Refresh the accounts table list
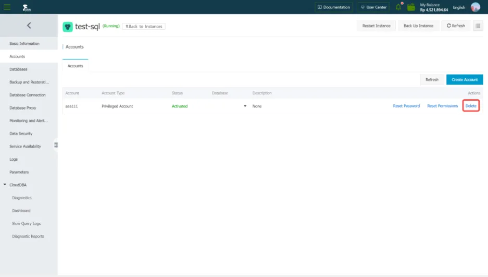The width and height of the screenshot is (488, 277). [x=432, y=80]
